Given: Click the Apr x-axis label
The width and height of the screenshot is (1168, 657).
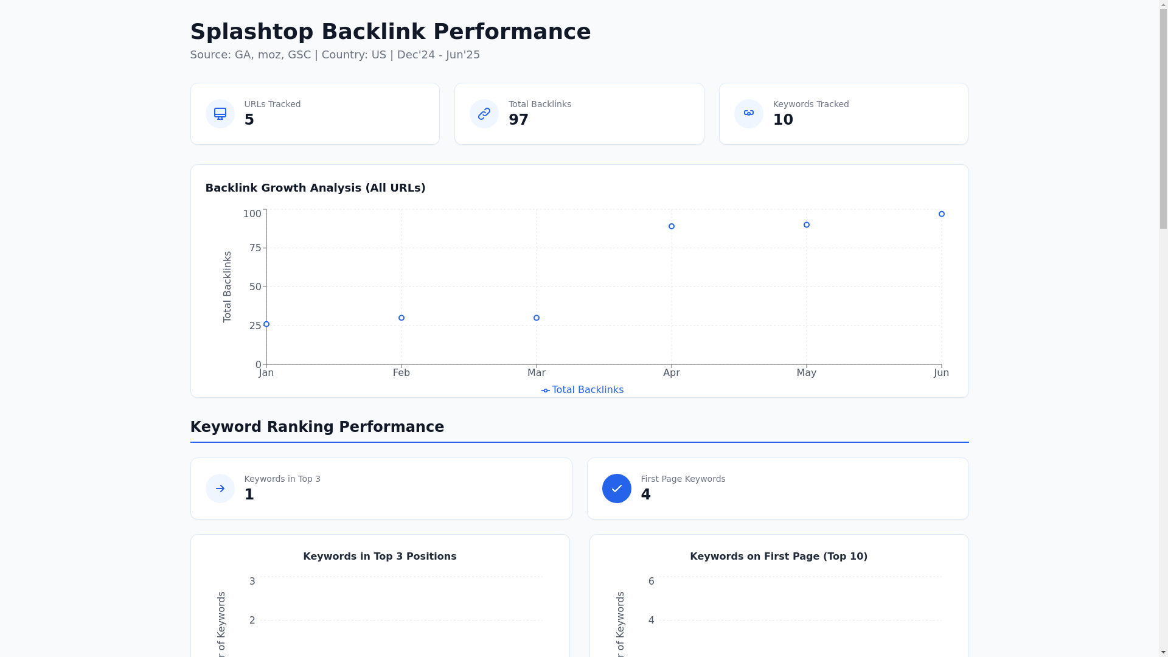Looking at the screenshot, I should (672, 373).
